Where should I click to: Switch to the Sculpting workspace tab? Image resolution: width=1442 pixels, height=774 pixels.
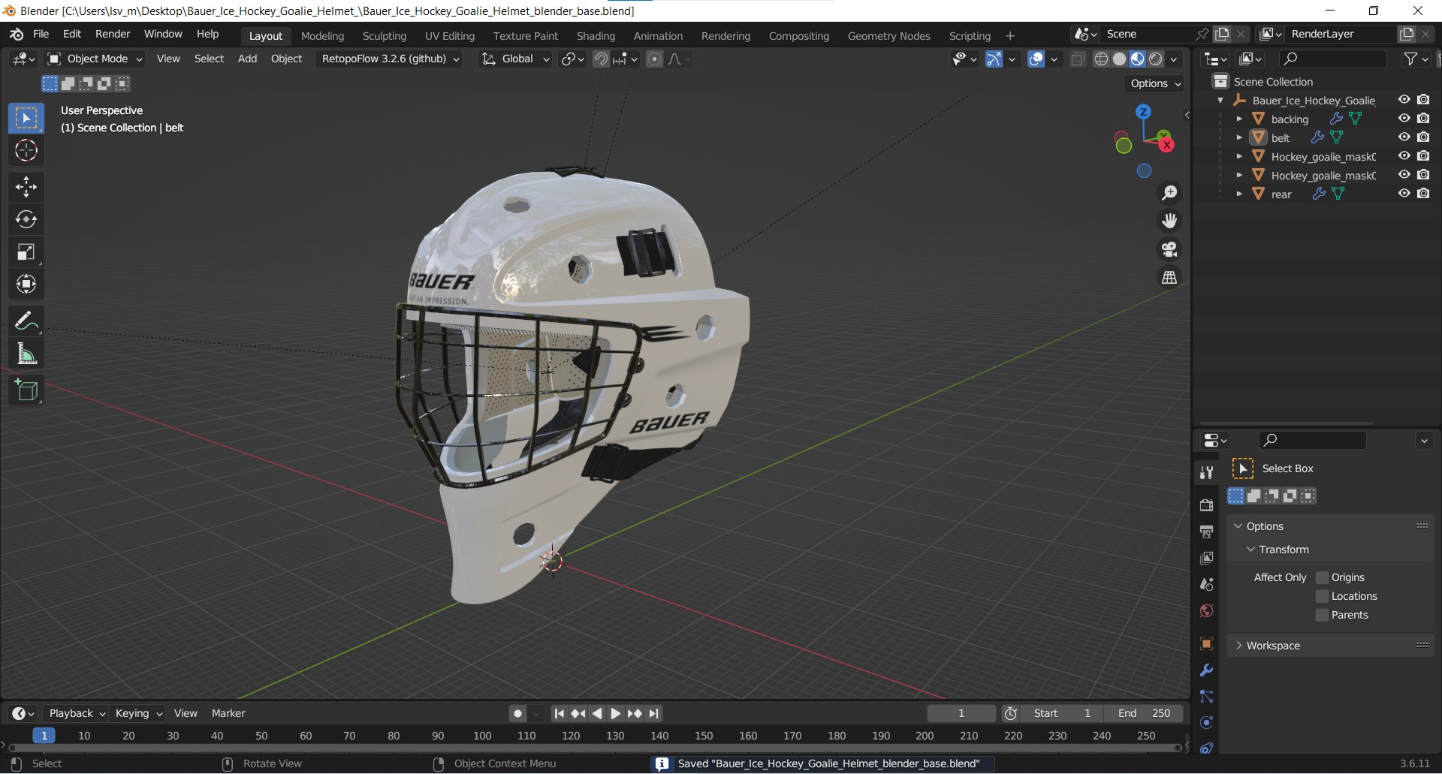coord(384,36)
